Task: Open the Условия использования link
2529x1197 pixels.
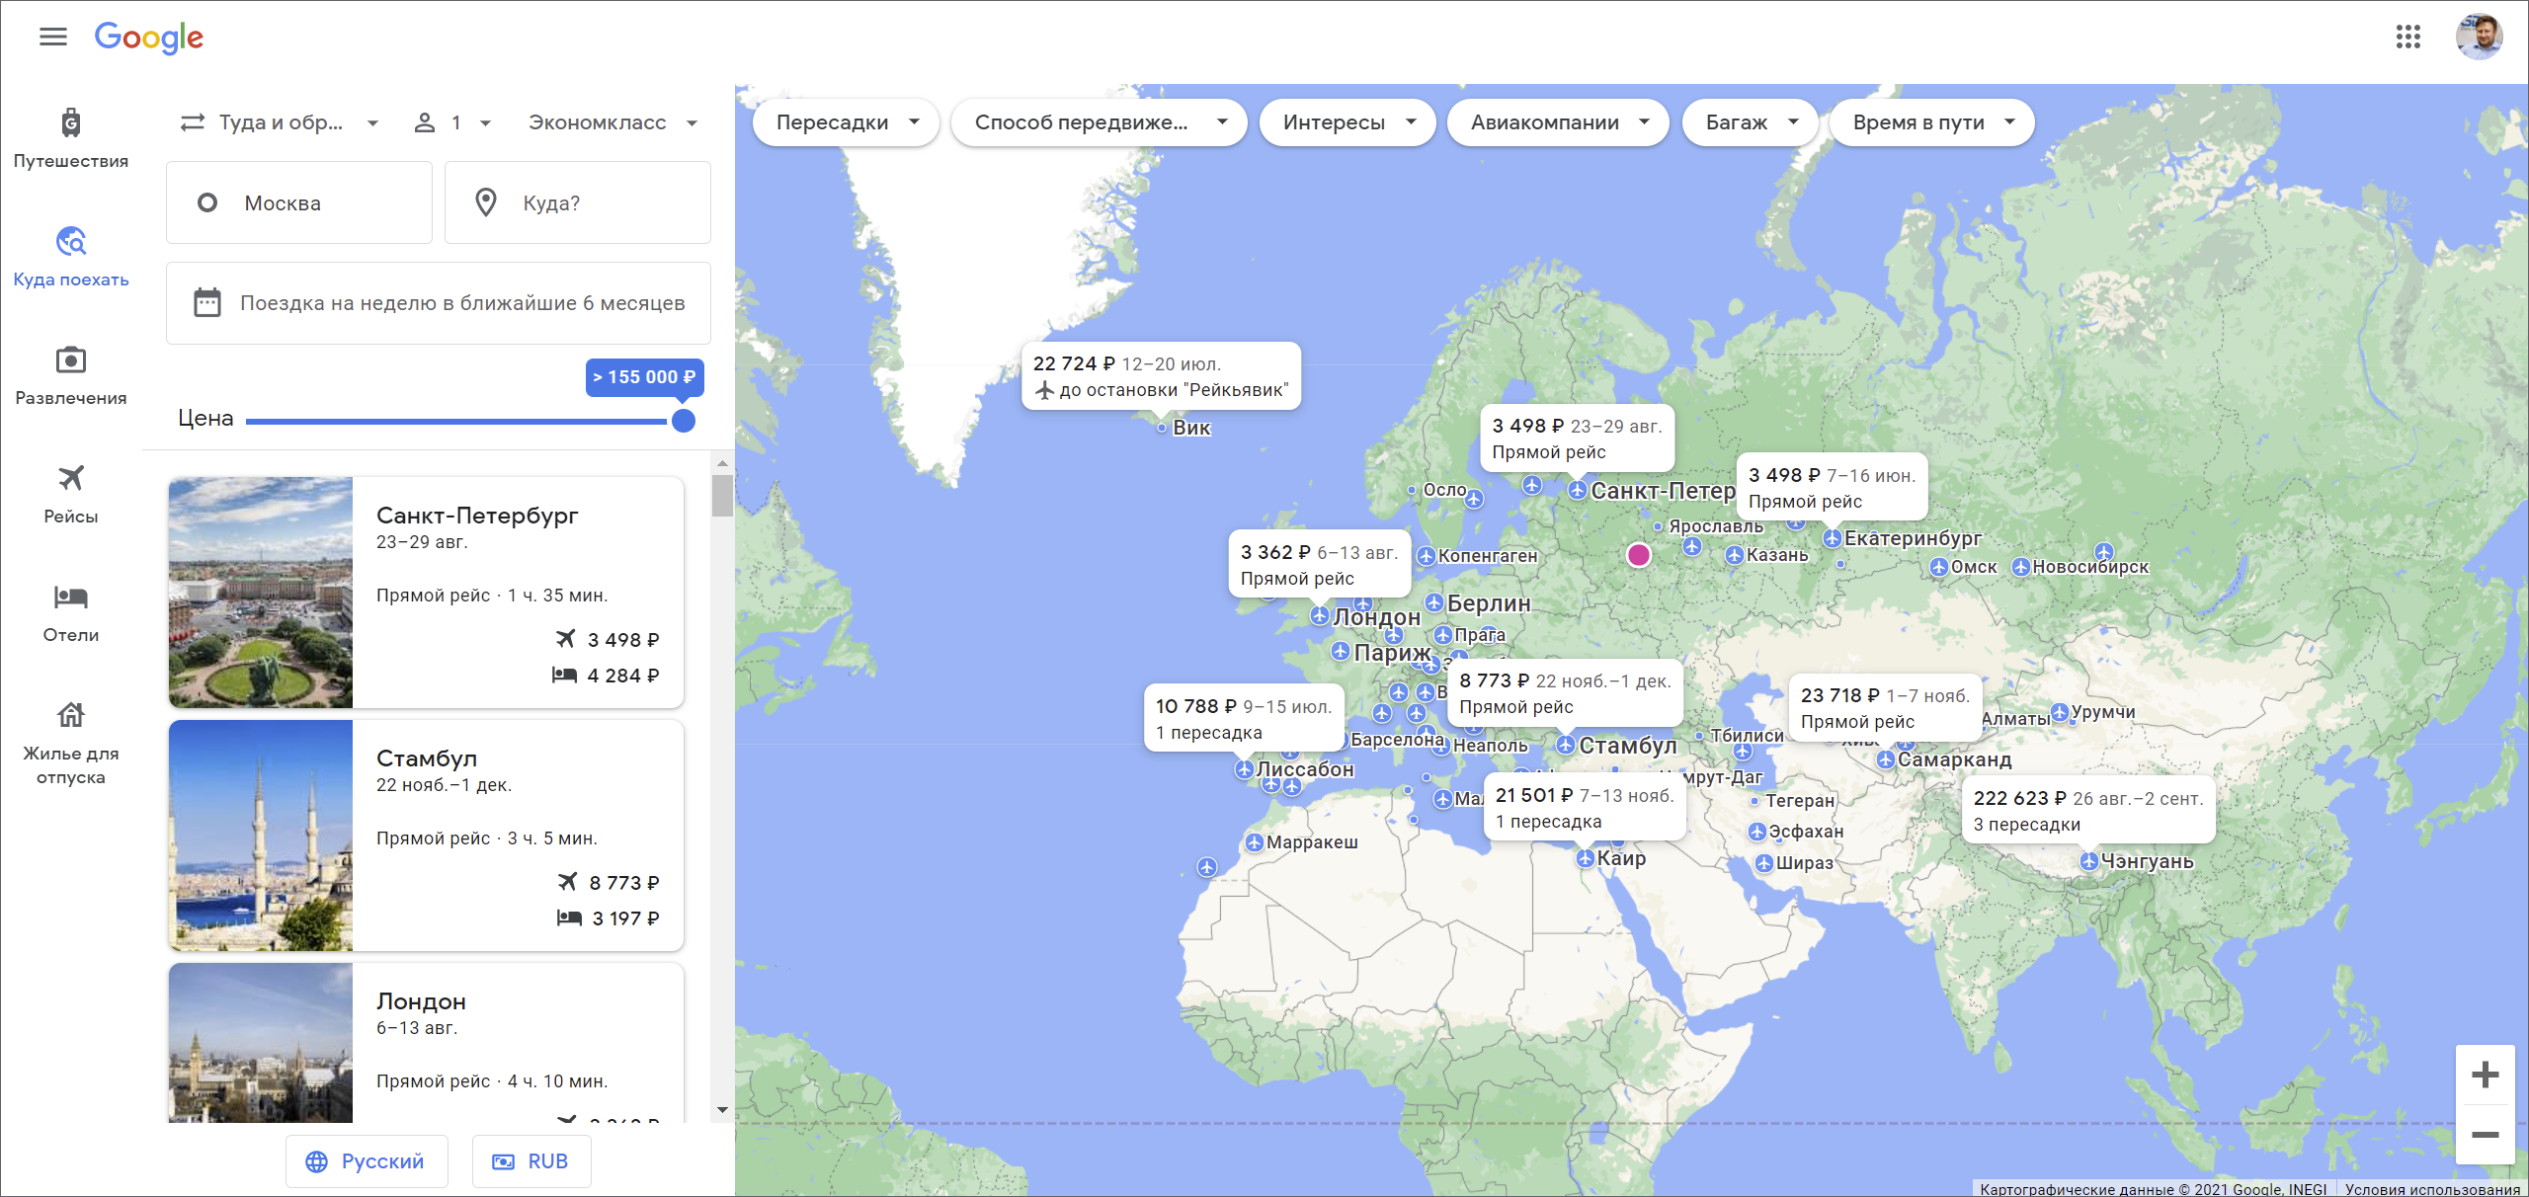Action: [x=2432, y=1189]
